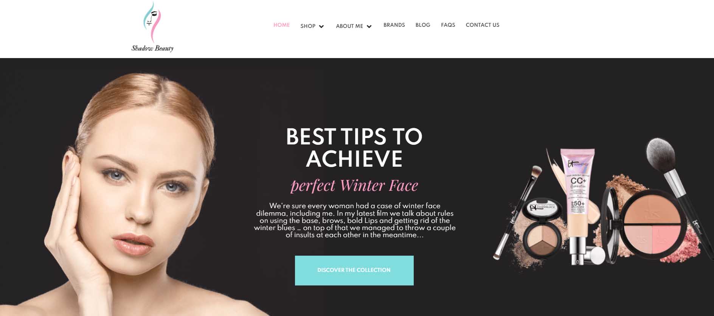714x316 pixels.
Task: Click the Shadow Beauty logo
Action: (152, 27)
